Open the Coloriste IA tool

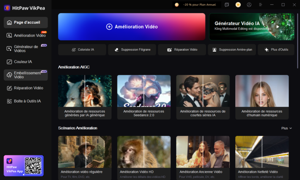click(x=82, y=50)
